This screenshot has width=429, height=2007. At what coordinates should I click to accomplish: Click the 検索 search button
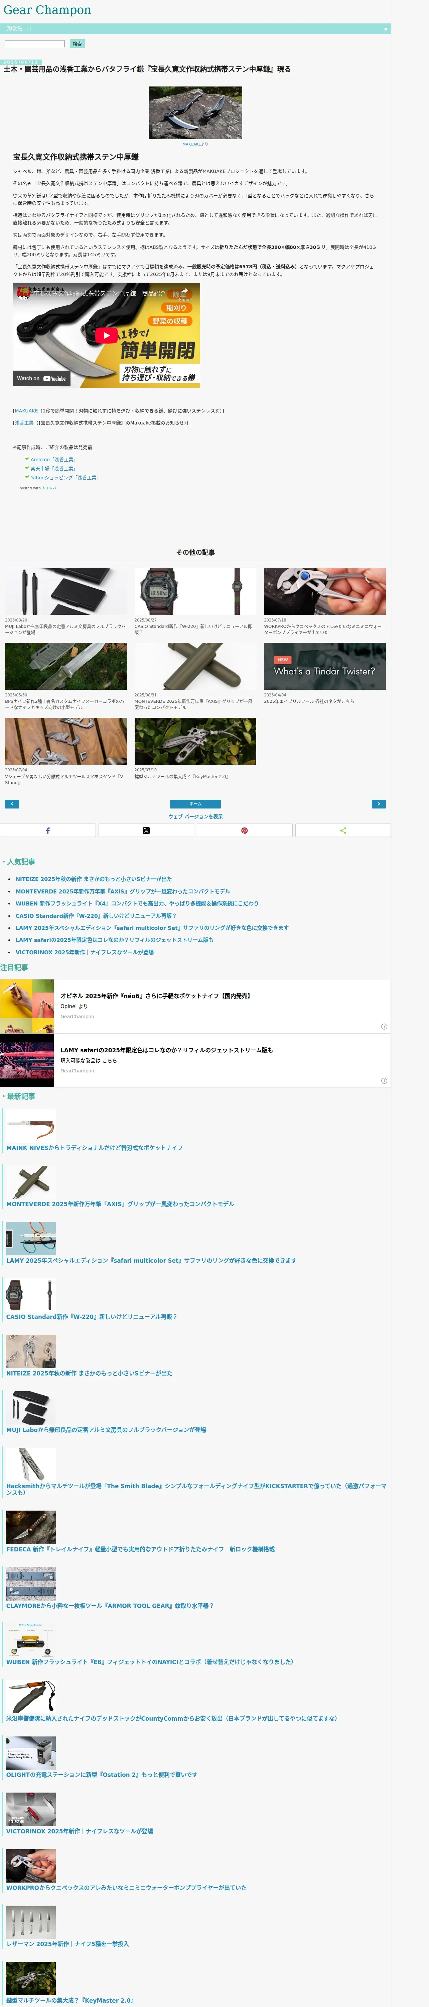pos(77,43)
